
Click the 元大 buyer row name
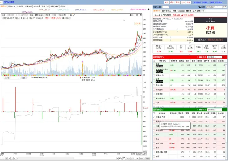(157, 103)
